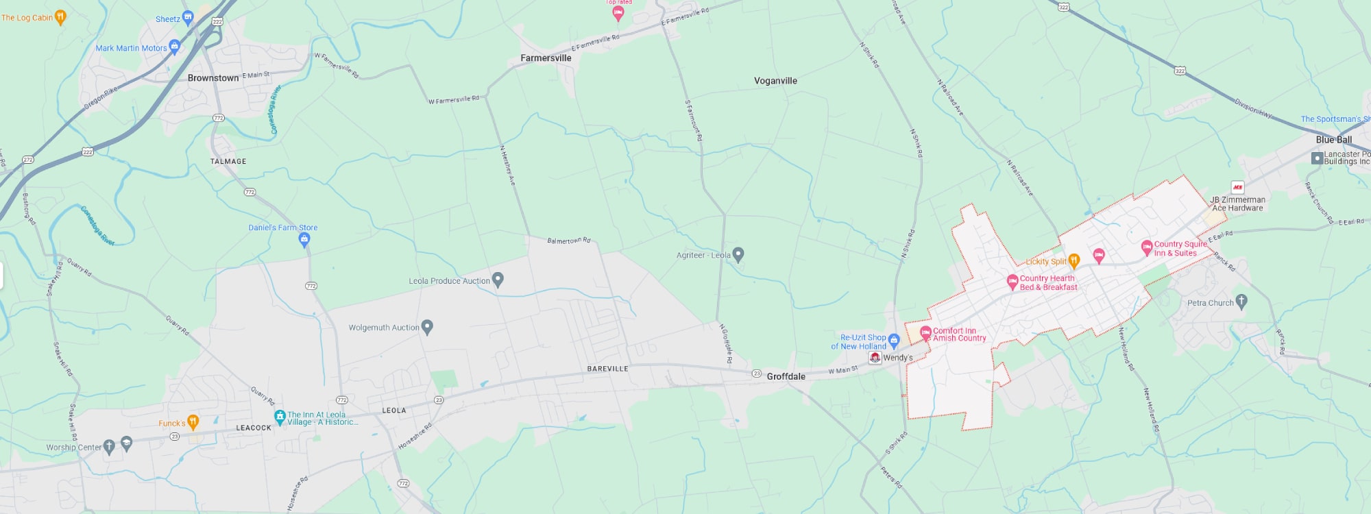Screen dimensions: 1371x514
Task: Select the Sheetz gas station marker
Action: point(188,18)
